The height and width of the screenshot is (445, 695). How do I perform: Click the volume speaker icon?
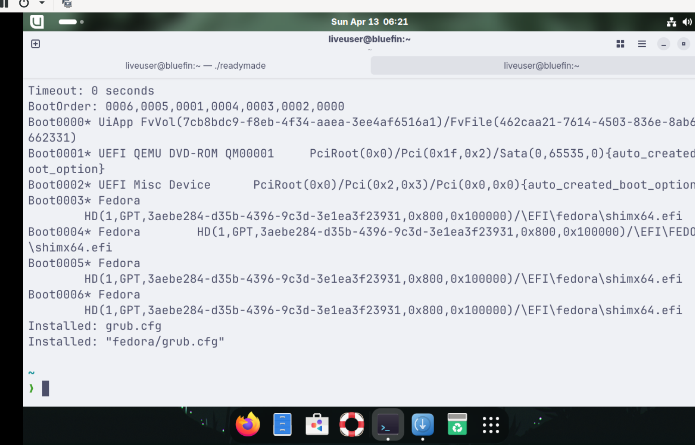click(687, 22)
